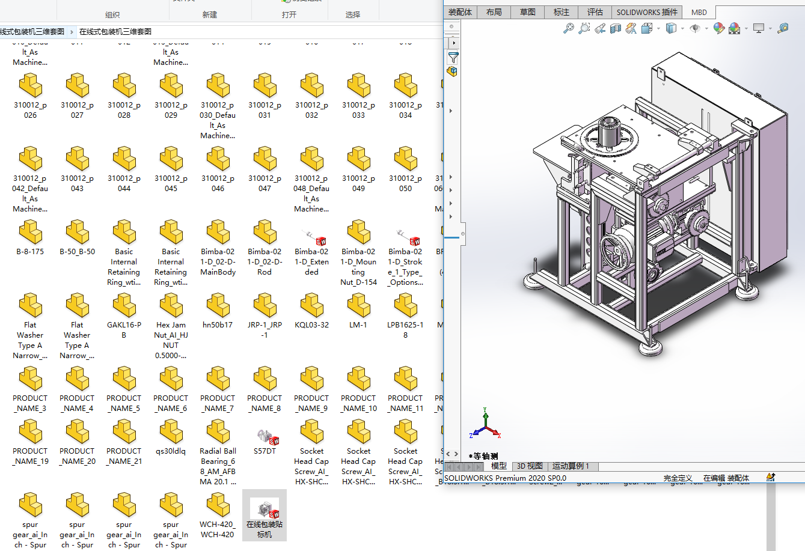Click the 在线式包装机三维套图 breadcrumb path segment
The image size is (805, 551).
coord(115,32)
